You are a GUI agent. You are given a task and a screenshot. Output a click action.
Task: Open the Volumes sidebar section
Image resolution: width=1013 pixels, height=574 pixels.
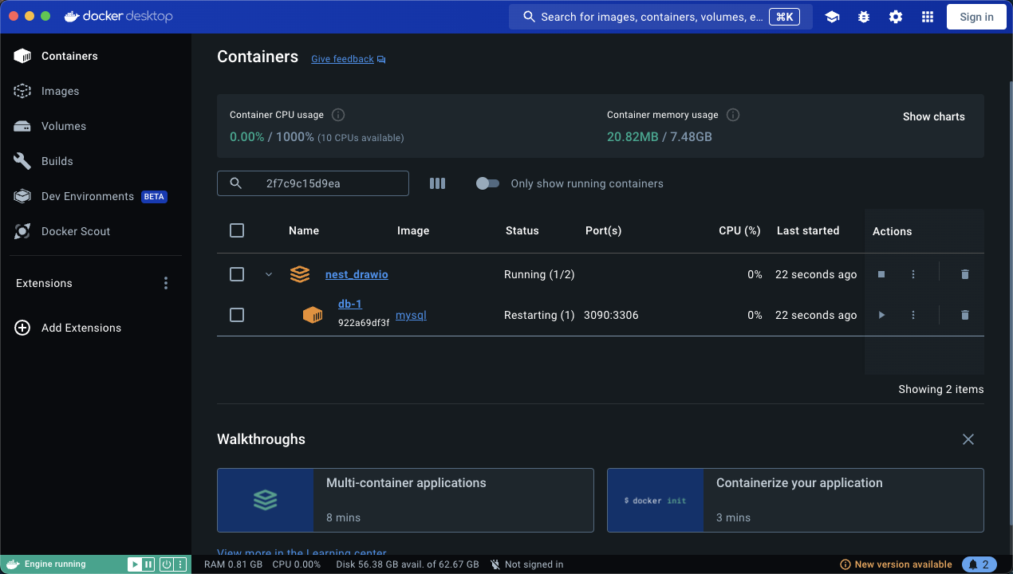click(96, 126)
